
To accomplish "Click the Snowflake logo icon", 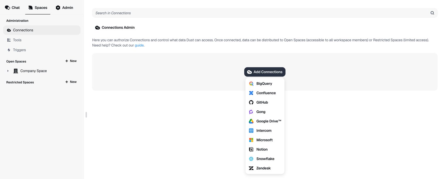I will coord(251,159).
